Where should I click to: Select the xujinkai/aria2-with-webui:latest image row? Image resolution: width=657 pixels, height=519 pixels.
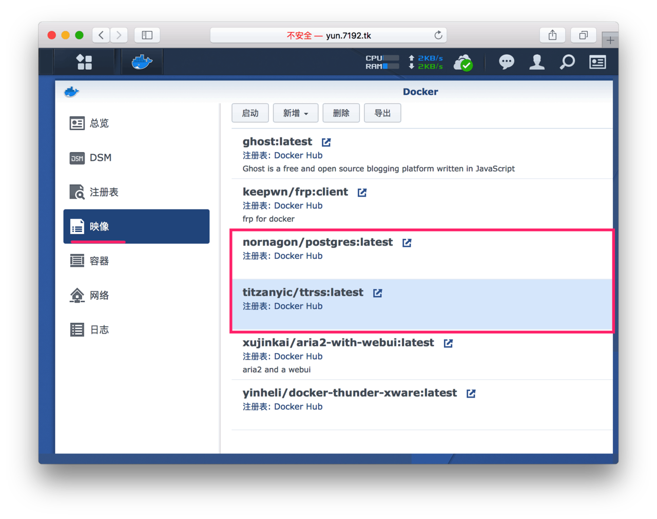click(x=422, y=355)
